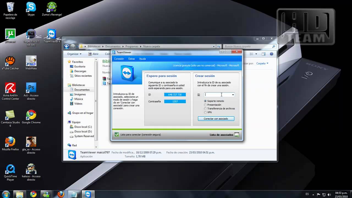Image resolution: width=352 pixels, height=198 pixels.
Task: Click the Explorer help question mark icon
Action: tap(271, 54)
